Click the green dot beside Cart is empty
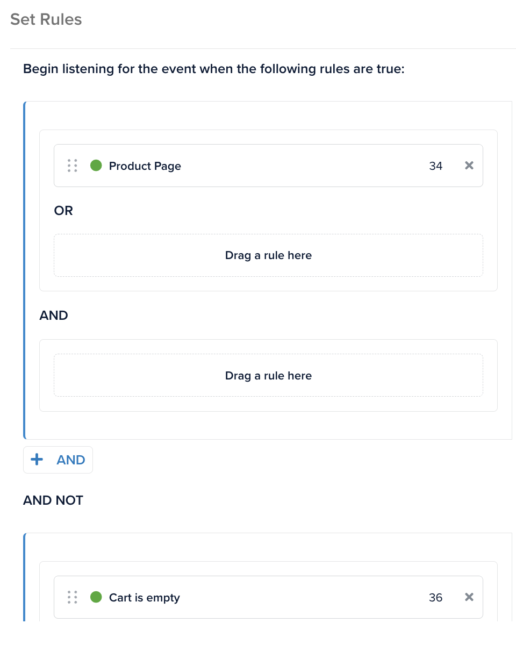516x645 pixels. [x=96, y=597]
